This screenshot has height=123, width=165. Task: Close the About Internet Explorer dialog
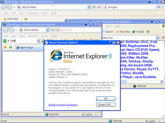pos(118,43)
